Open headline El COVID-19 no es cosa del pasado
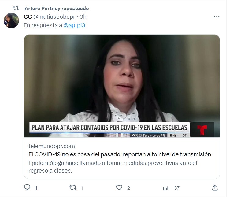 120,154
